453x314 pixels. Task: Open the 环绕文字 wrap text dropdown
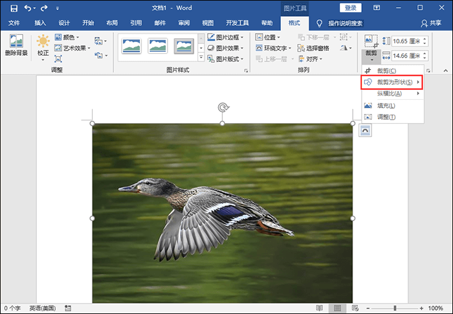[x=273, y=48]
